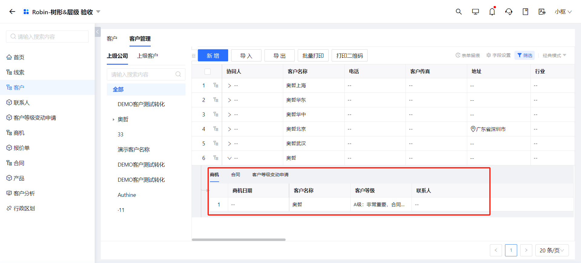The width and height of the screenshot is (581, 263).
Task: Click the hierarchy icon in row 1
Action: (x=216, y=85)
